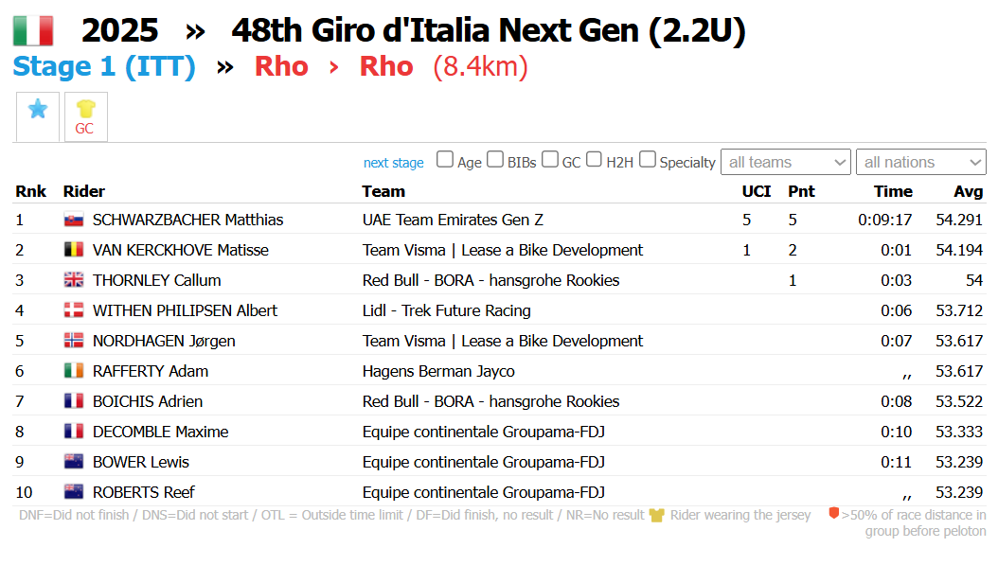
Task: Click the blue star favorite icon
Action: tap(38, 110)
